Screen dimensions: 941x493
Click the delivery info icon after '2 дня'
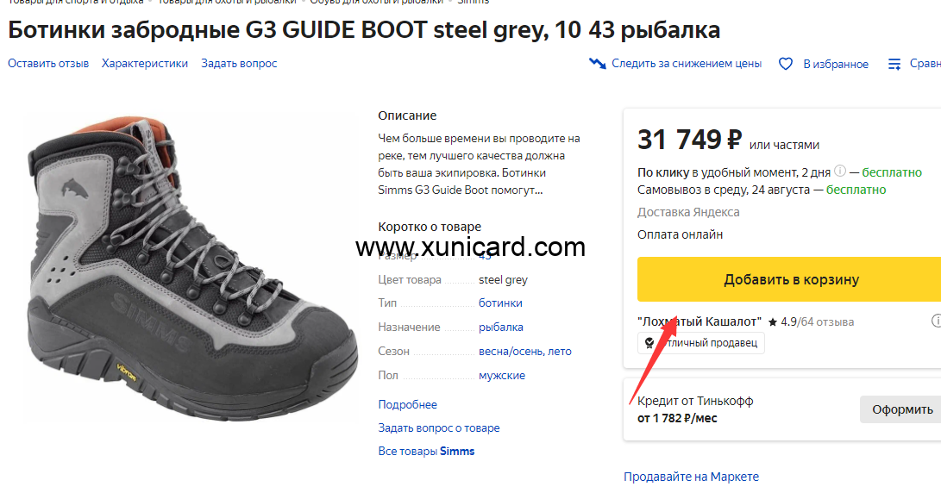tap(840, 171)
